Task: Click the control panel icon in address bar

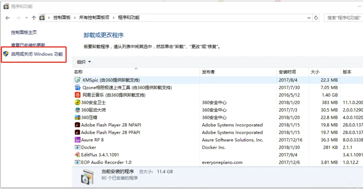Action: tap(42, 17)
